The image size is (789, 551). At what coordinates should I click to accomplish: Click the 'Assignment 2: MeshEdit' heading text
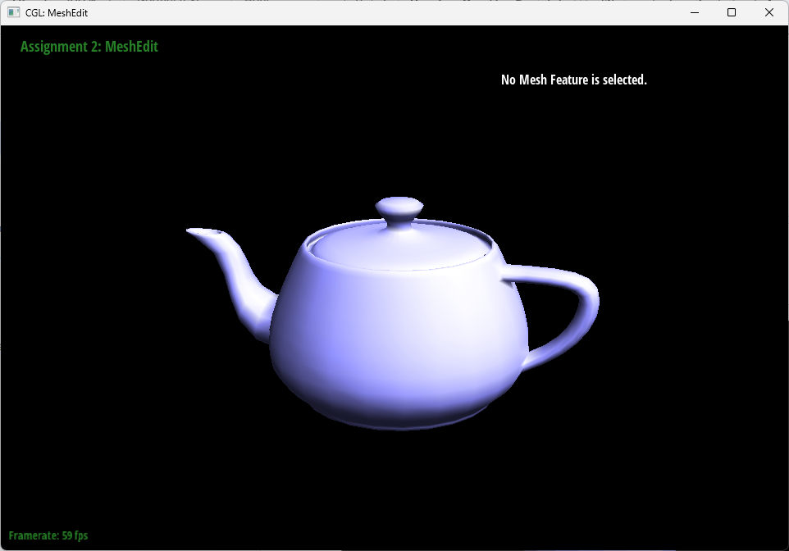coord(89,47)
